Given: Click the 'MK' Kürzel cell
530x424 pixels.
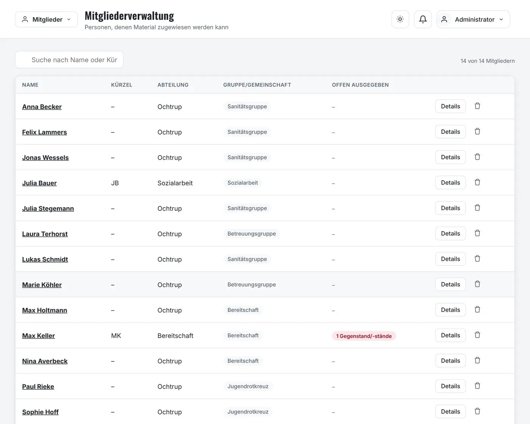Looking at the screenshot, I should (x=116, y=335).
